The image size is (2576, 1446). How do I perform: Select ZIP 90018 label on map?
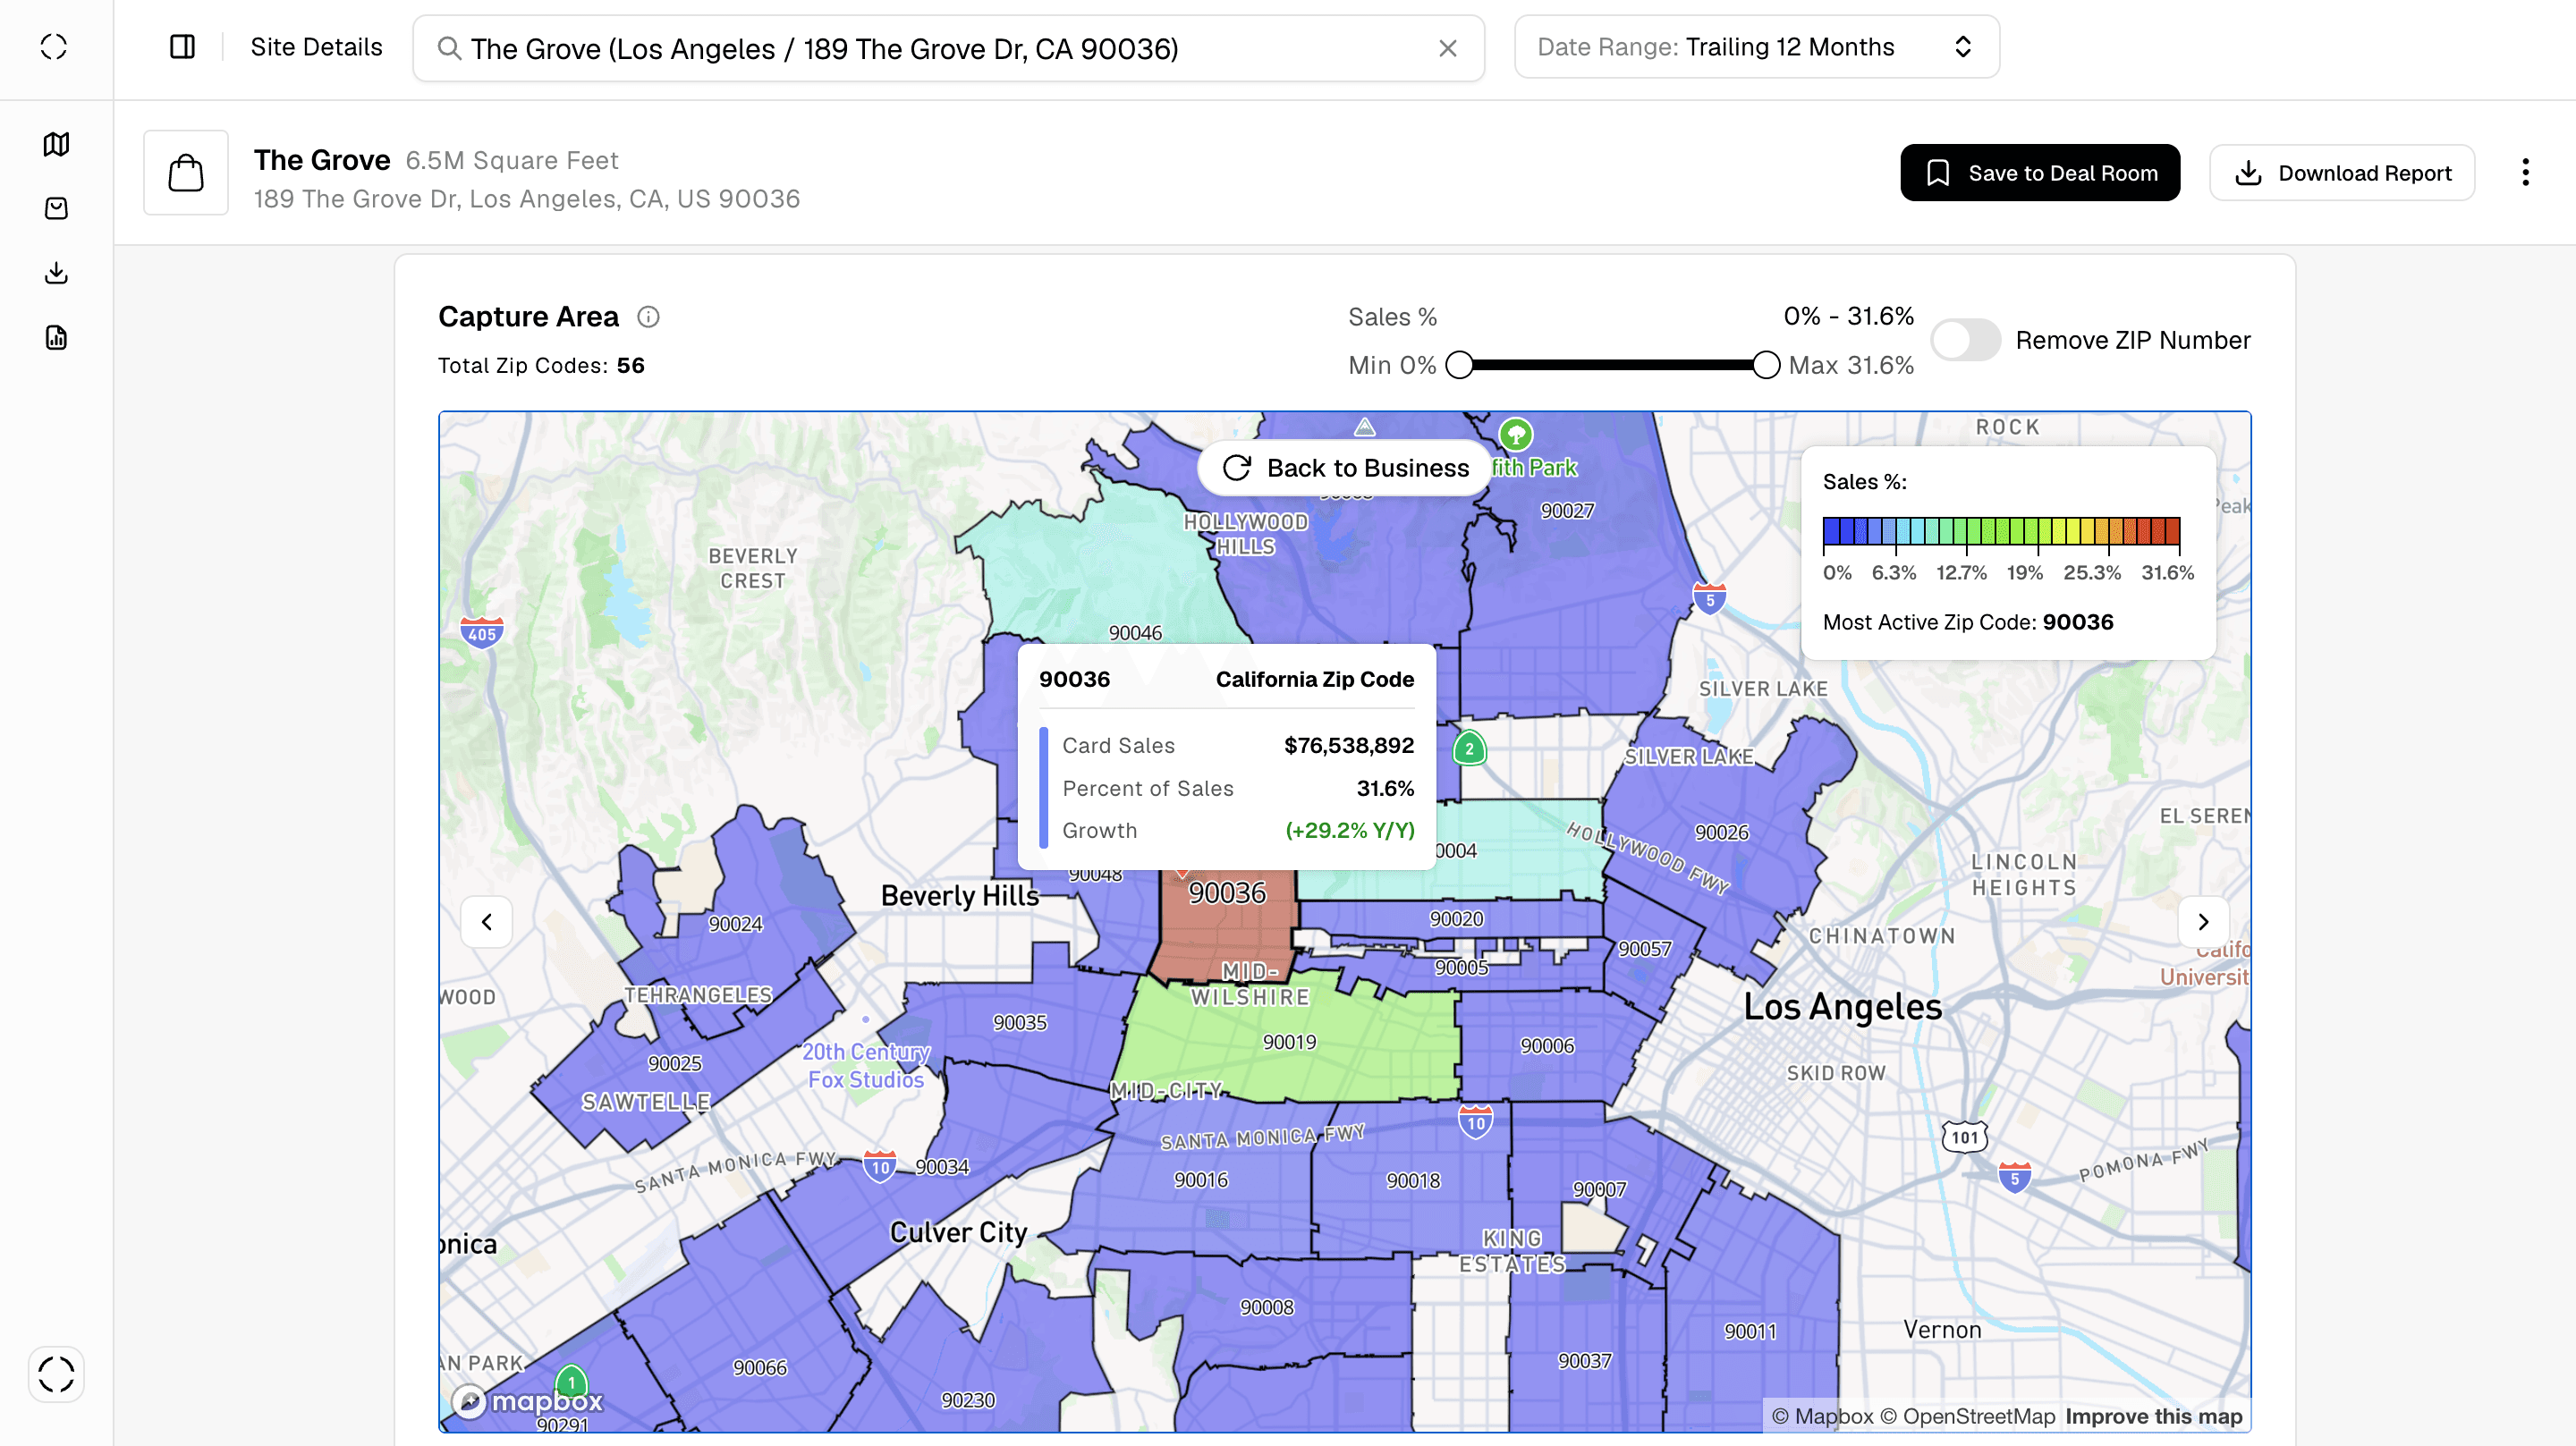click(1413, 1181)
